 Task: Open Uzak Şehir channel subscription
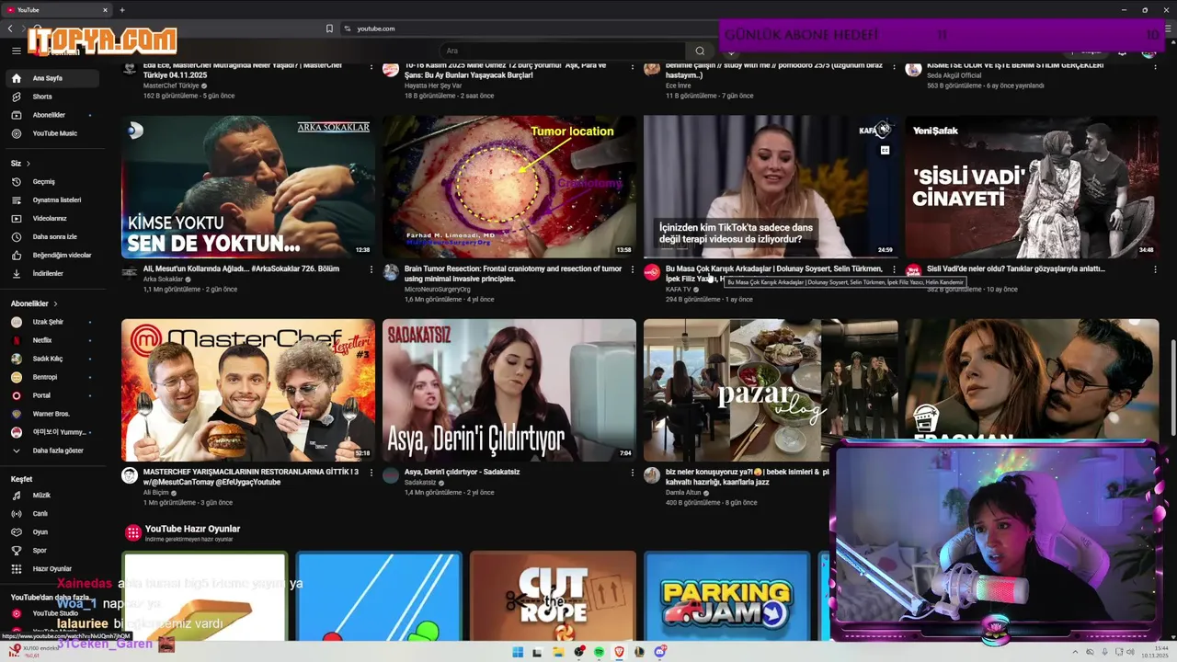pyautogui.click(x=51, y=322)
